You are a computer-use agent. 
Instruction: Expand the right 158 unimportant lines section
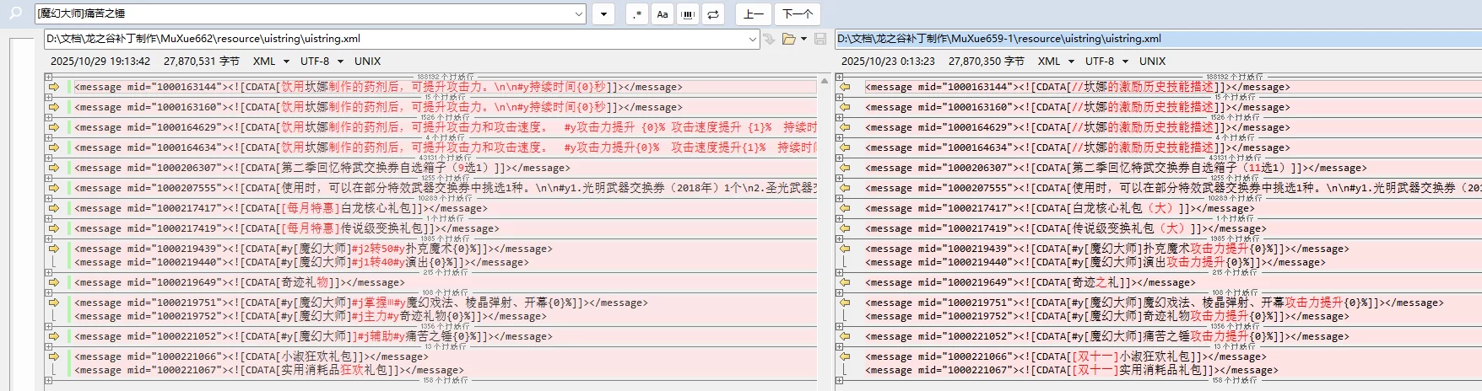(839, 380)
